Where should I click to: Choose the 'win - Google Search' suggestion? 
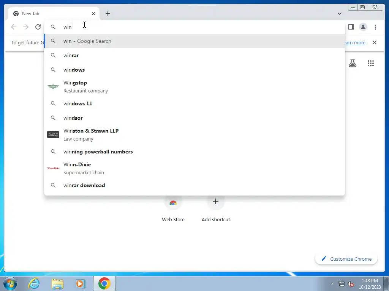point(194,41)
